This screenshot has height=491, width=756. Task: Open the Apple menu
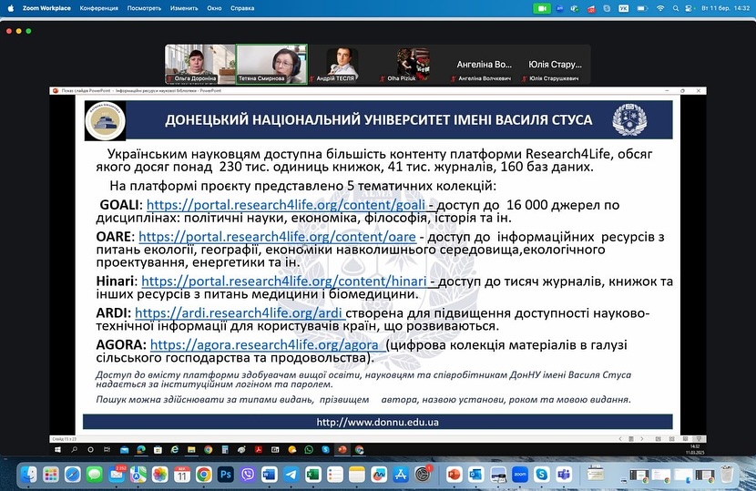click(x=11, y=8)
